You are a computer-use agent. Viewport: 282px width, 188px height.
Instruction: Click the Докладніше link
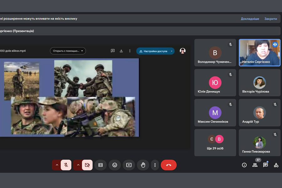250,19
